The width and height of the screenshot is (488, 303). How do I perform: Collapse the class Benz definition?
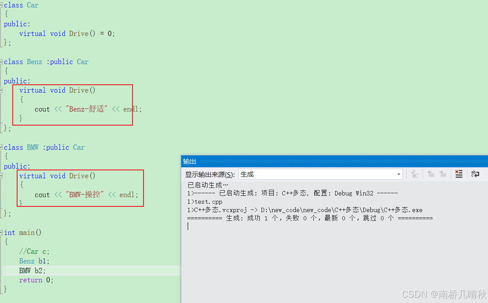pos(1,62)
